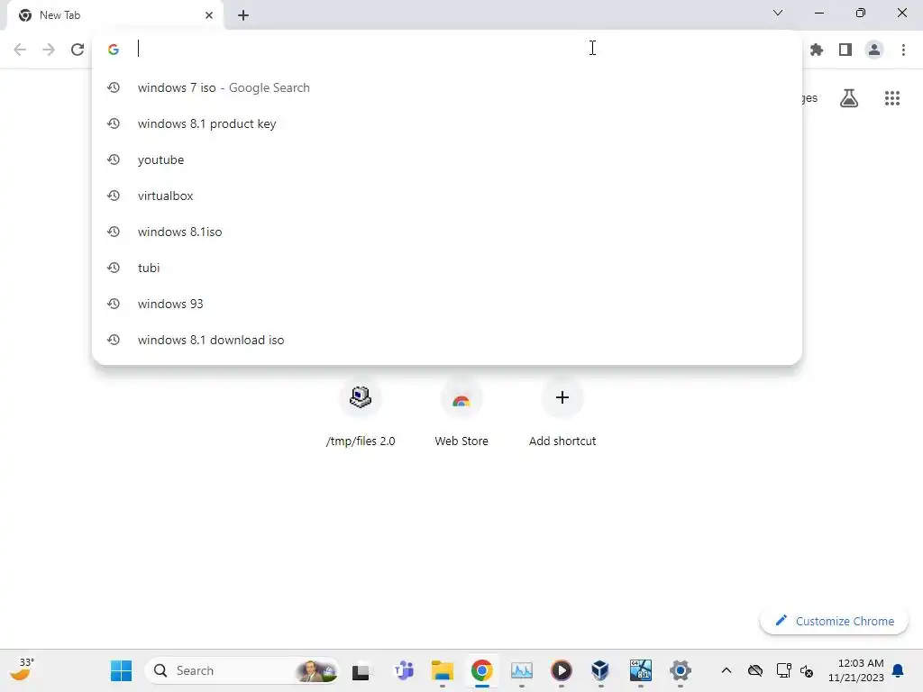Open the Windows 8.1 VM taskbar icon
This screenshot has height=692, width=923.
click(x=641, y=670)
